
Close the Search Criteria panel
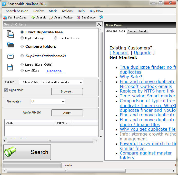[99, 24]
